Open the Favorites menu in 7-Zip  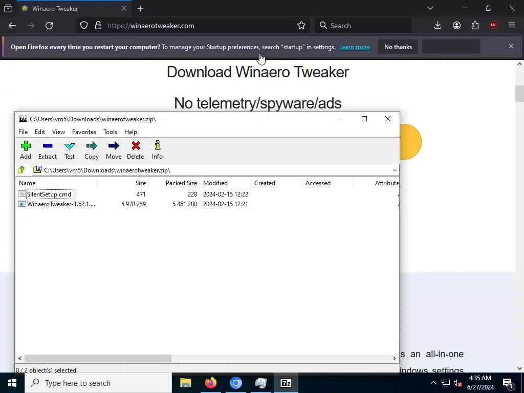click(84, 132)
